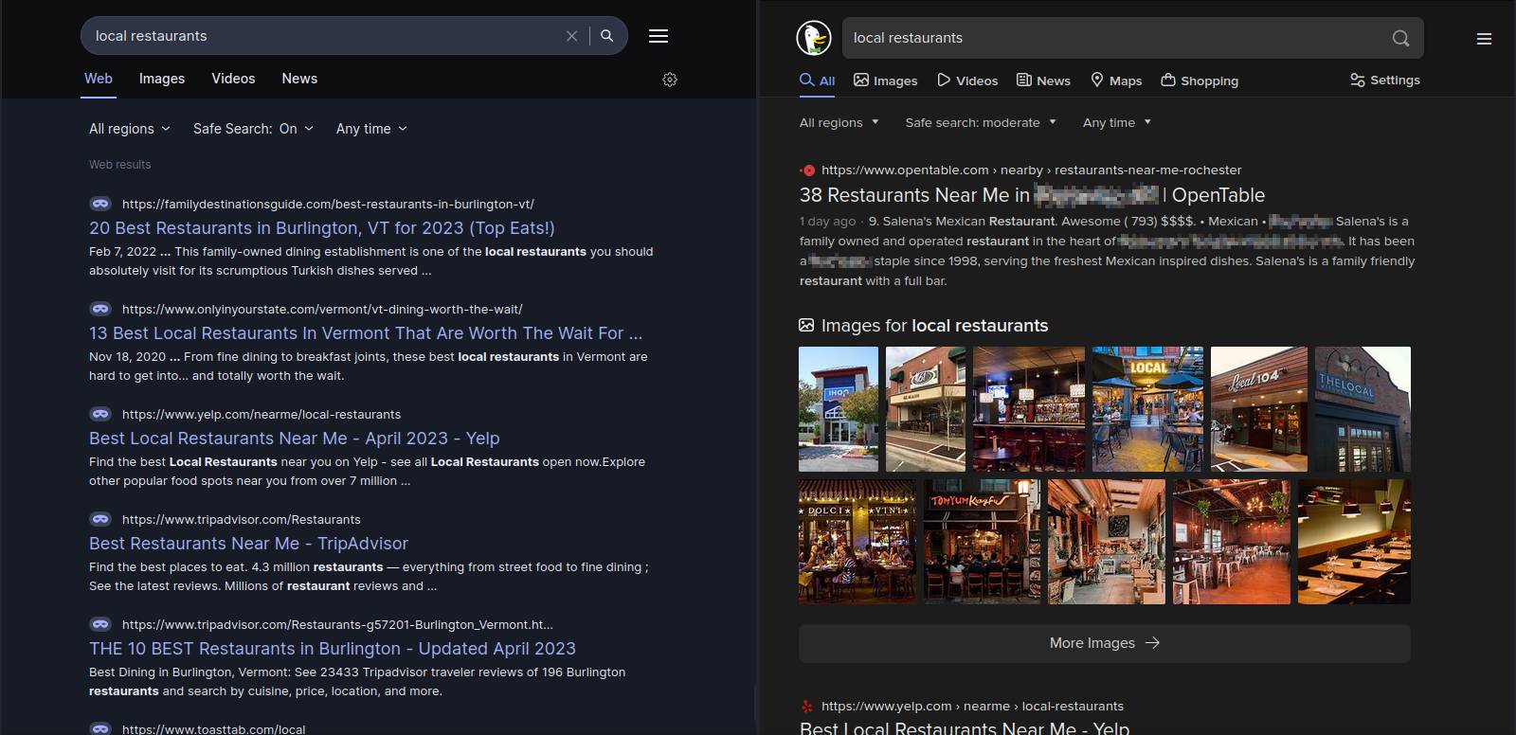Click favicon beside toasttab.com URL

[100, 728]
